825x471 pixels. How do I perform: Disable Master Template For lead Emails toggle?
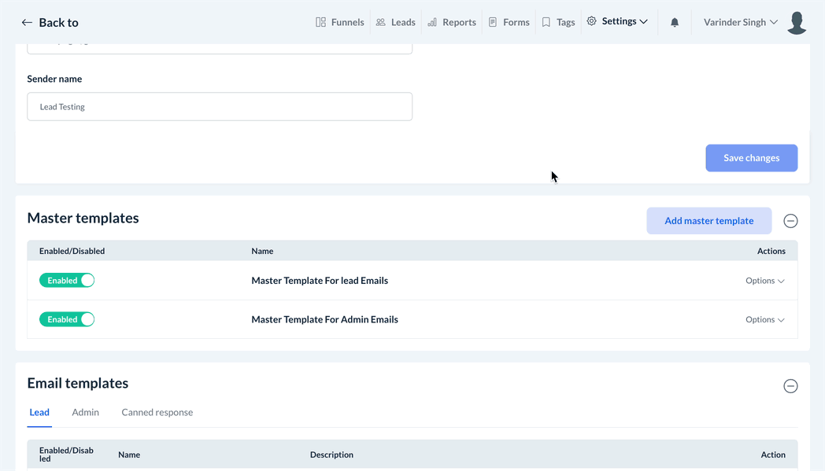[x=67, y=280]
